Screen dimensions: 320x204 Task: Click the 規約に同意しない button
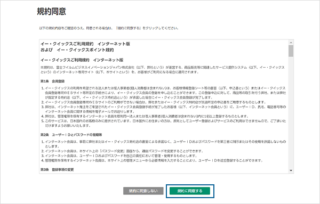143,191
